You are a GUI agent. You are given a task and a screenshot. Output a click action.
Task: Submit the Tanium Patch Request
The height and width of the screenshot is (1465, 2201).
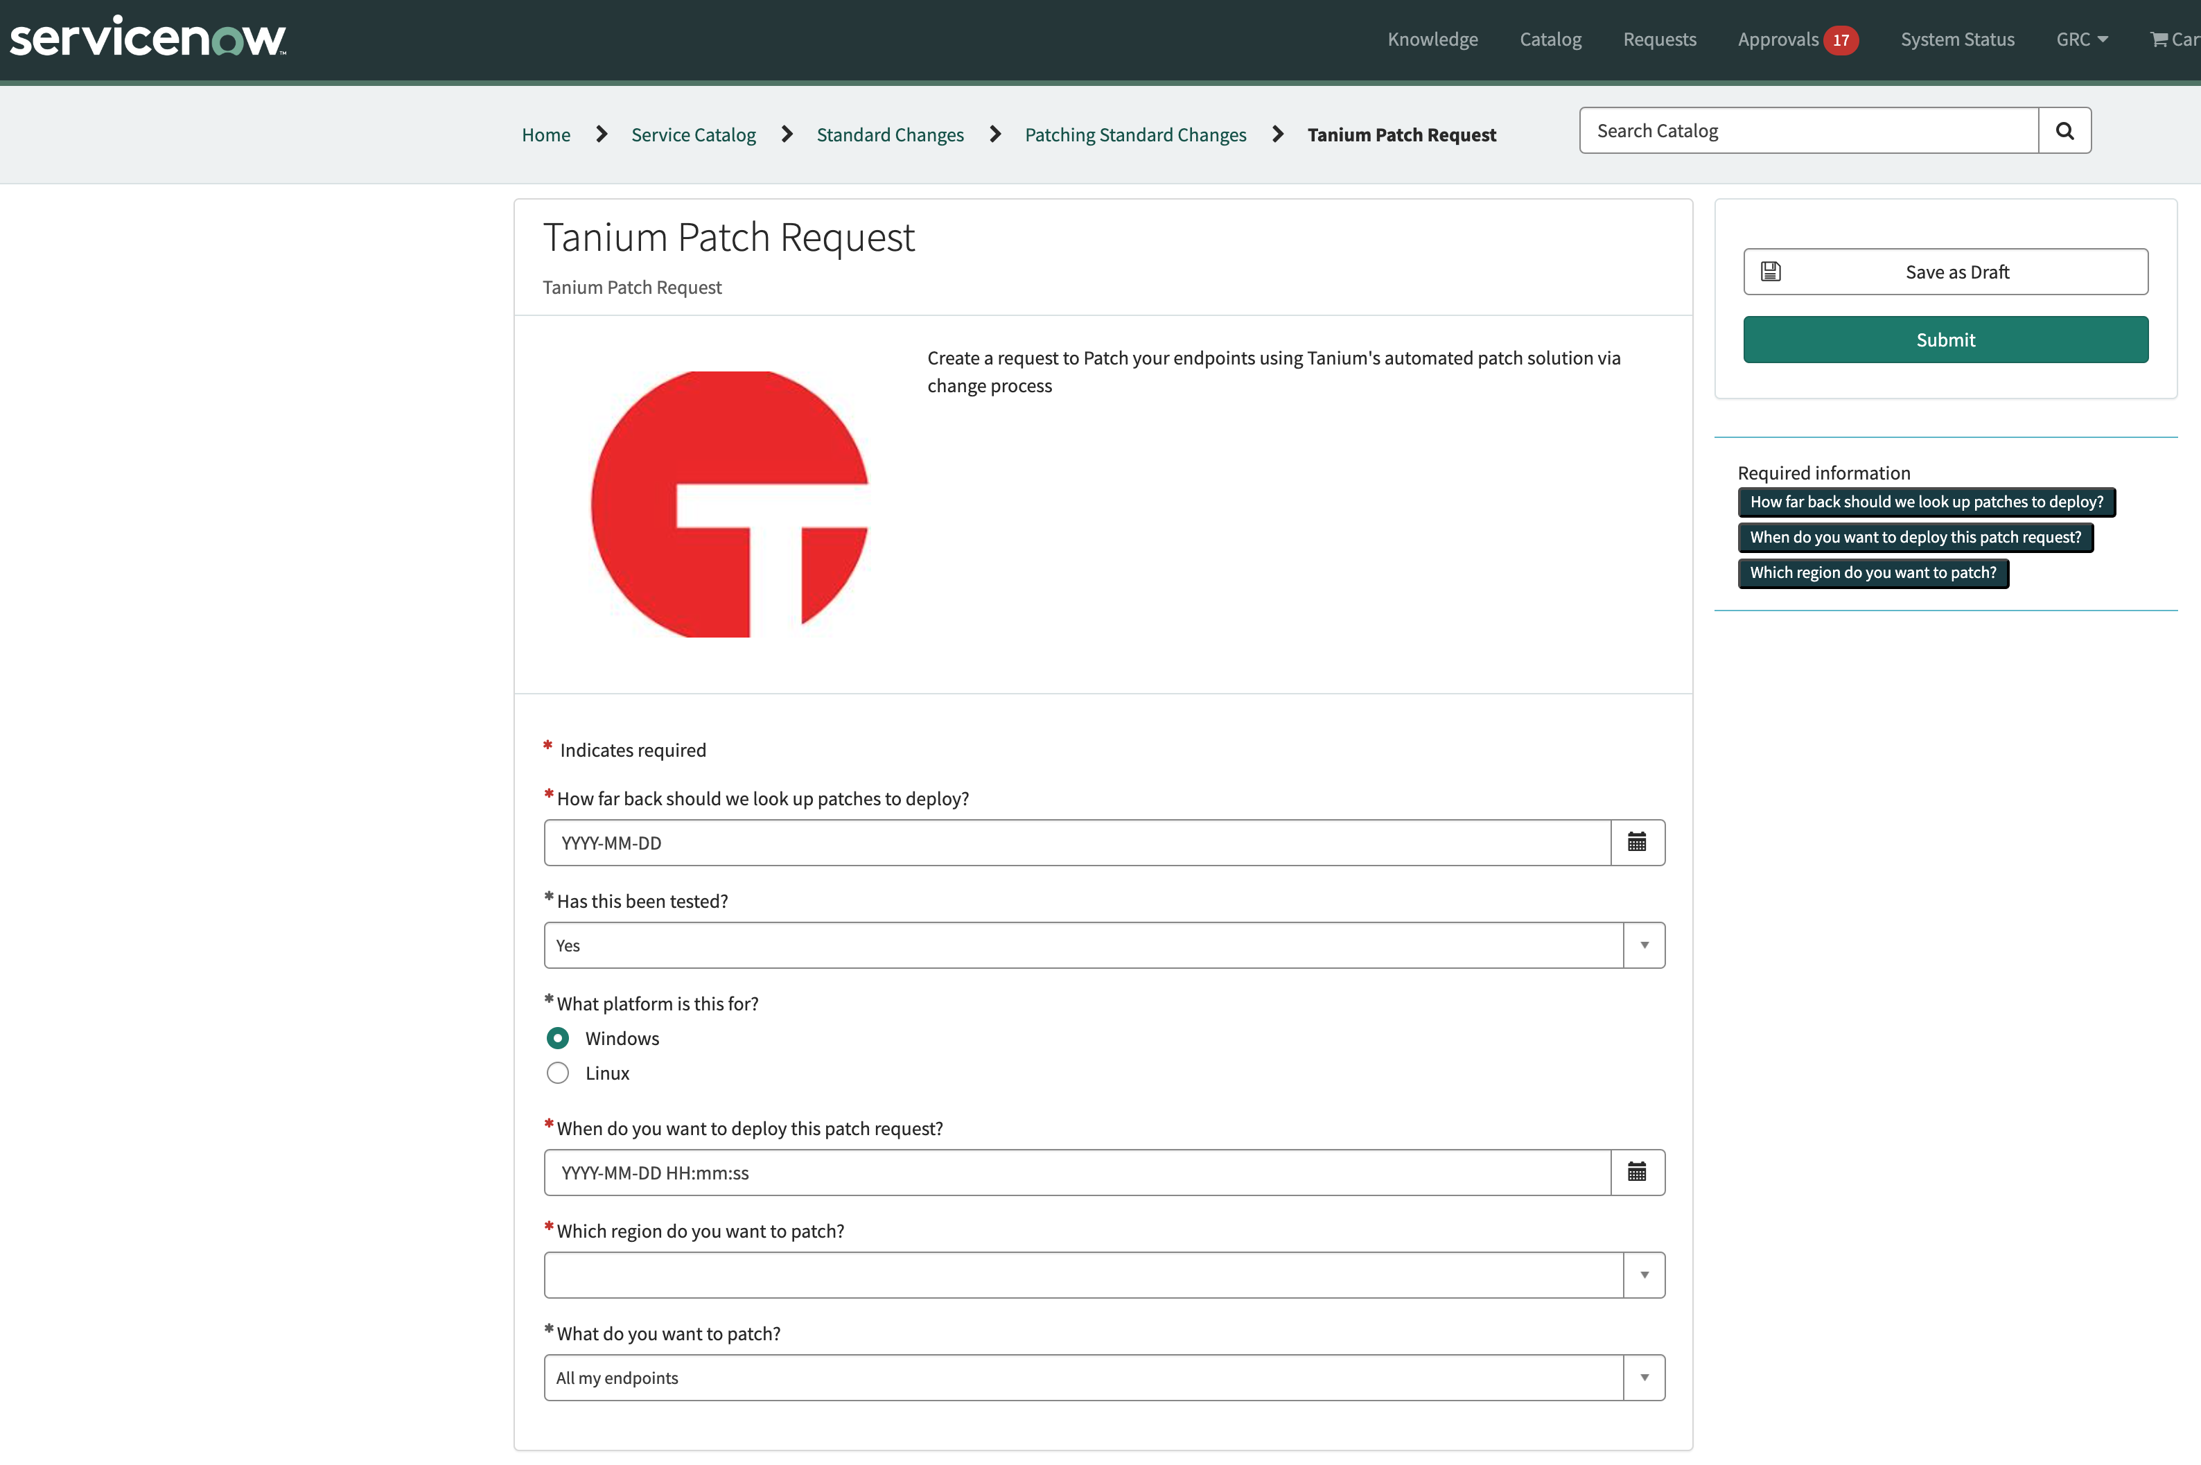point(1945,340)
